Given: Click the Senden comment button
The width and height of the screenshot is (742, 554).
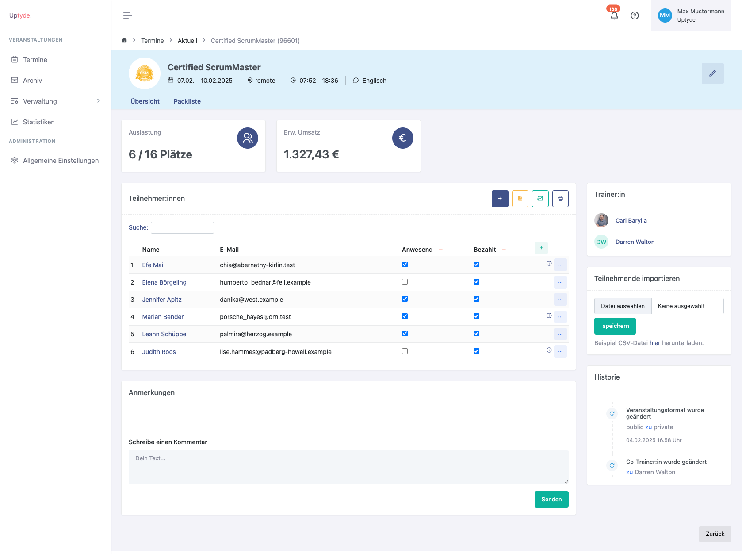Looking at the screenshot, I should (x=551, y=500).
